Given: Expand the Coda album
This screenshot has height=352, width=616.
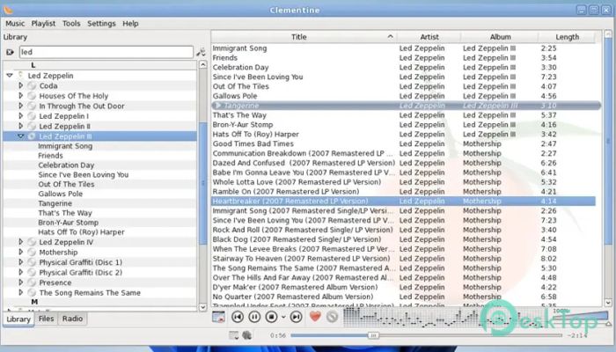Looking at the screenshot, I should 21,85.
